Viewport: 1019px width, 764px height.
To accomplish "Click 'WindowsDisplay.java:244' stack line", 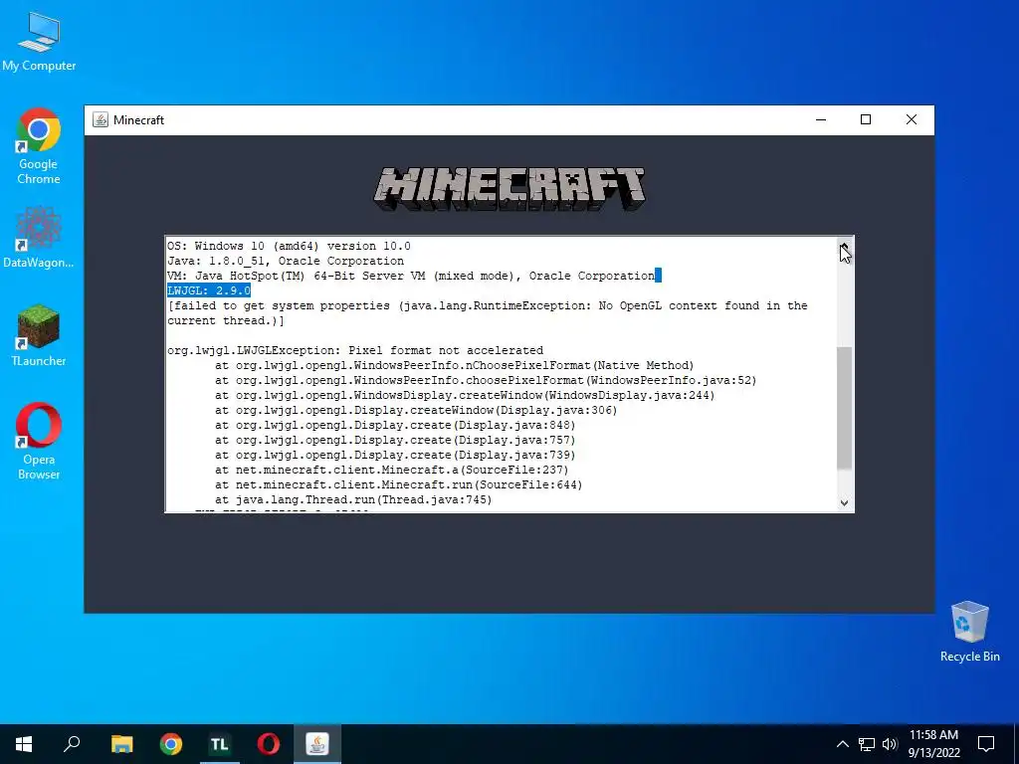I will point(465,396).
